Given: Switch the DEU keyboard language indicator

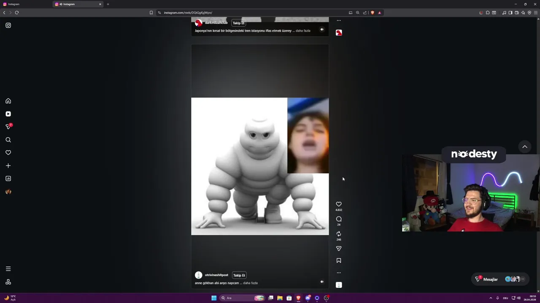Looking at the screenshot, I should (x=505, y=298).
